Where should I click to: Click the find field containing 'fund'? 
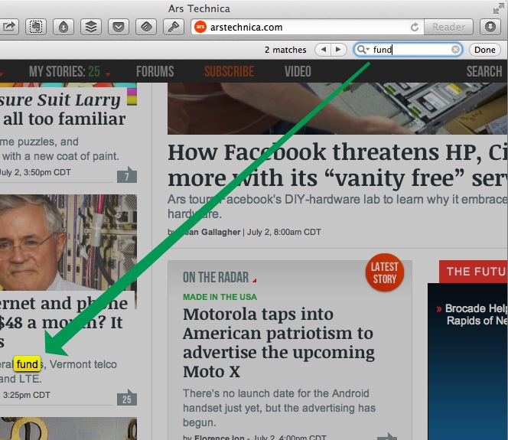408,50
